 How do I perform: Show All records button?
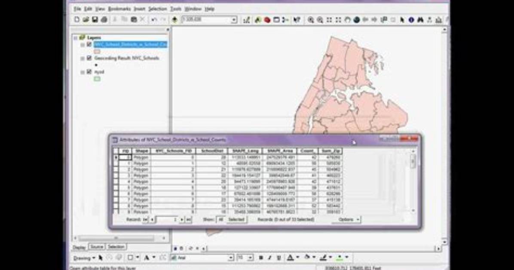pyautogui.click(x=220, y=219)
